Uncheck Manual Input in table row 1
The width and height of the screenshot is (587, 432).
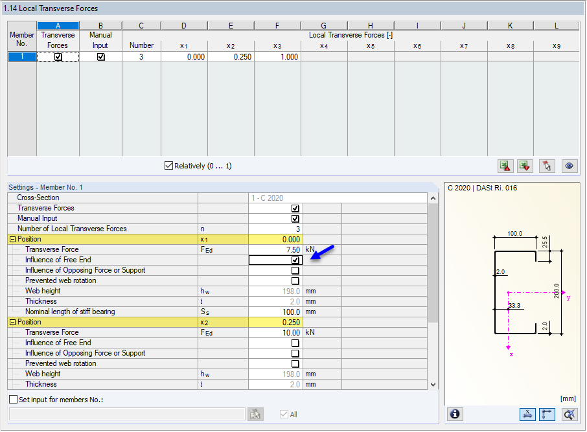coord(100,56)
